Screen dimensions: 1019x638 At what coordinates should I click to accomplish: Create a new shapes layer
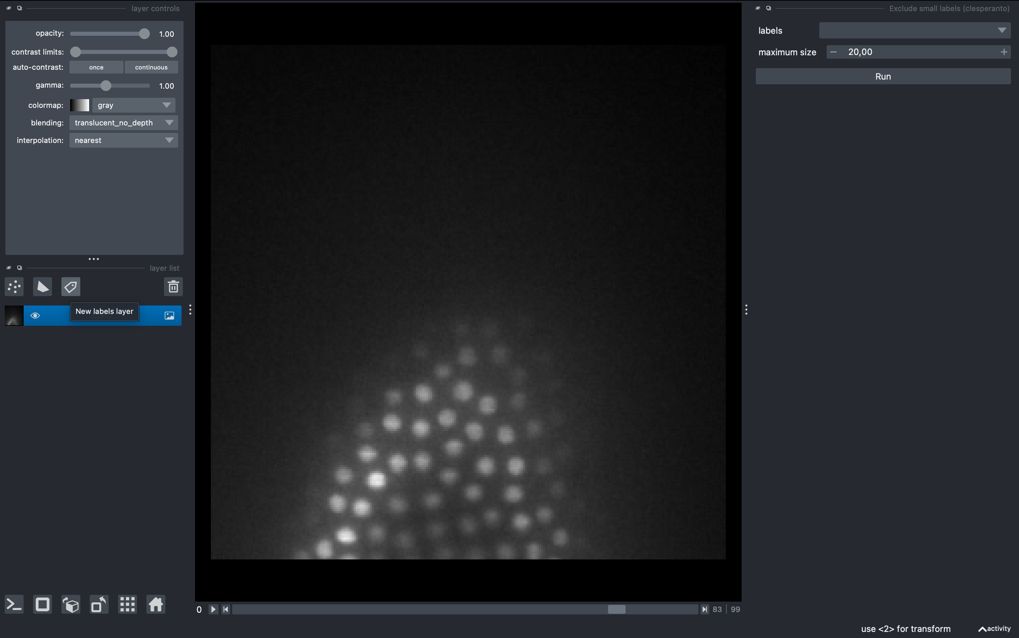(42, 287)
